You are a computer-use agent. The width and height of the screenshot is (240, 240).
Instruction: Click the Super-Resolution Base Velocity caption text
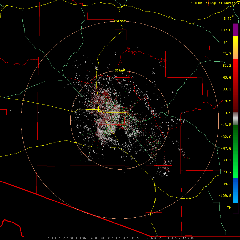(x=121, y=238)
